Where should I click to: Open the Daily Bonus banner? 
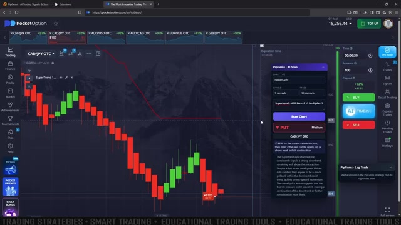pos(10,207)
